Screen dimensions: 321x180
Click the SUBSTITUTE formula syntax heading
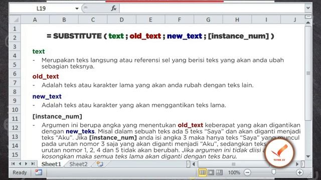click(160, 36)
